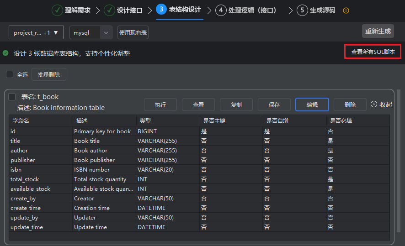Click the 批量删除 button
Image resolution: width=405 pixels, height=246 pixels.
(x=49, y=74)
